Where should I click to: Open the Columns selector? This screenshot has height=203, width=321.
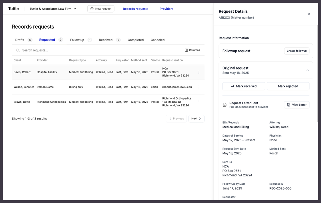pyautogui.click(x=192, y=50)
